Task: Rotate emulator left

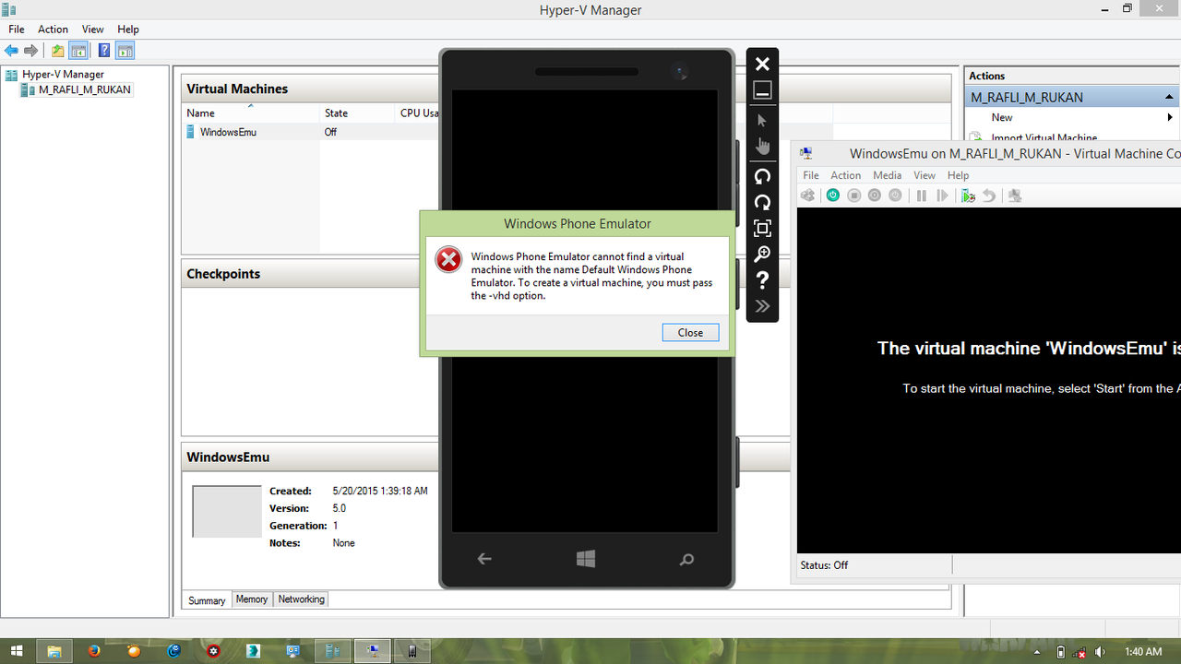Action: [x=762, y=176]
